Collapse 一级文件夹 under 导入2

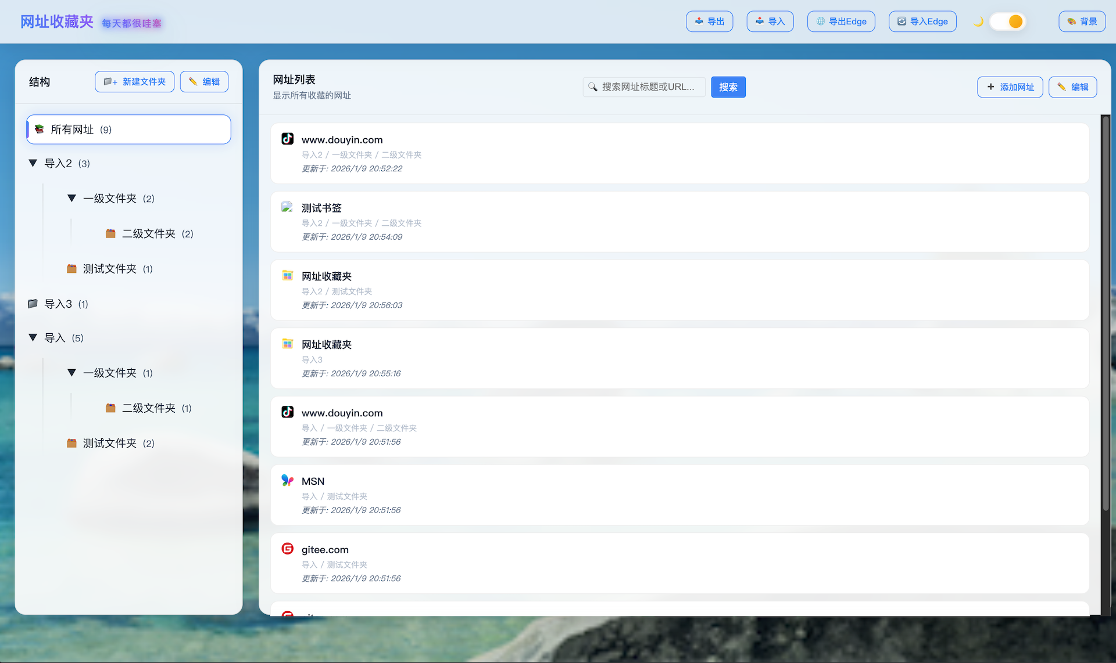(x=71, y=198)
